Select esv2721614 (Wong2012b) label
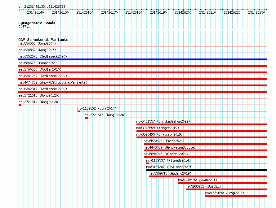Image resolution: width=276 pixels, height=208 pixels. pos(39,102)
